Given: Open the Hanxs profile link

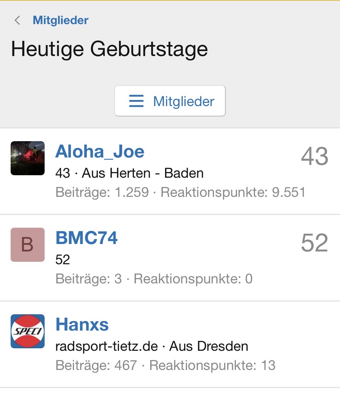Looking at the screenshot, I should coord(82,325).
